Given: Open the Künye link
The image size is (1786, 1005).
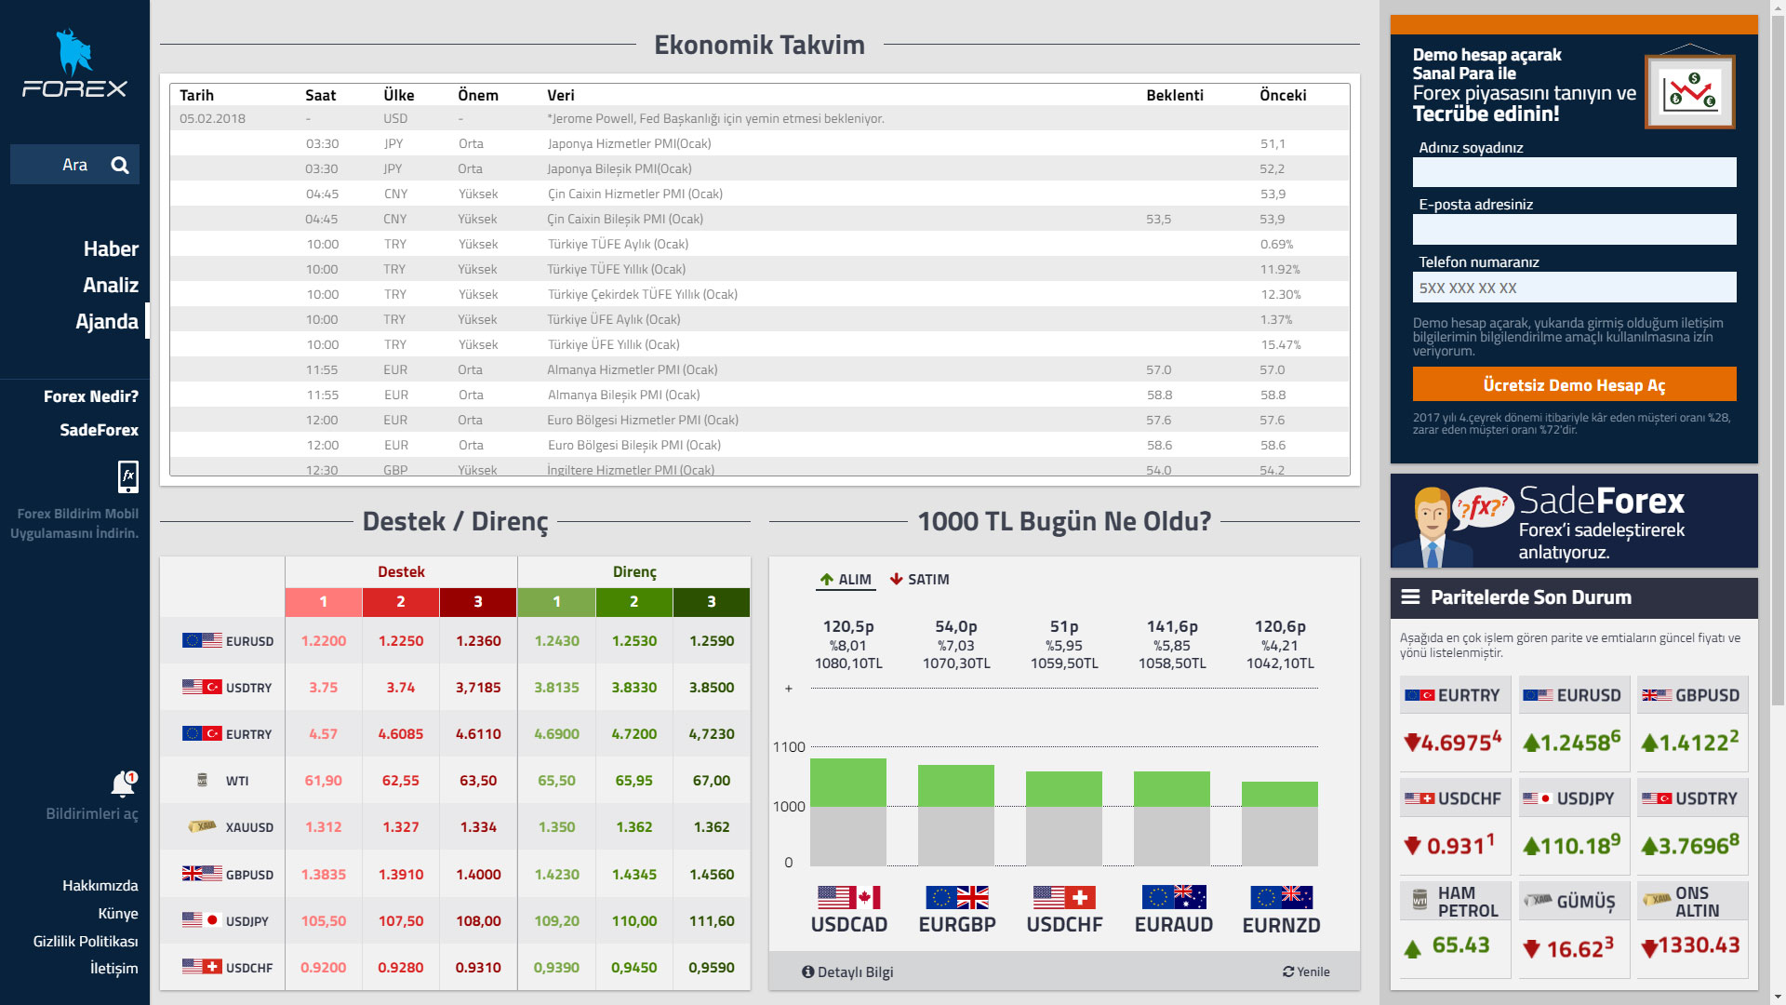Looking at the screenshot, I should (x=118, y=914).
